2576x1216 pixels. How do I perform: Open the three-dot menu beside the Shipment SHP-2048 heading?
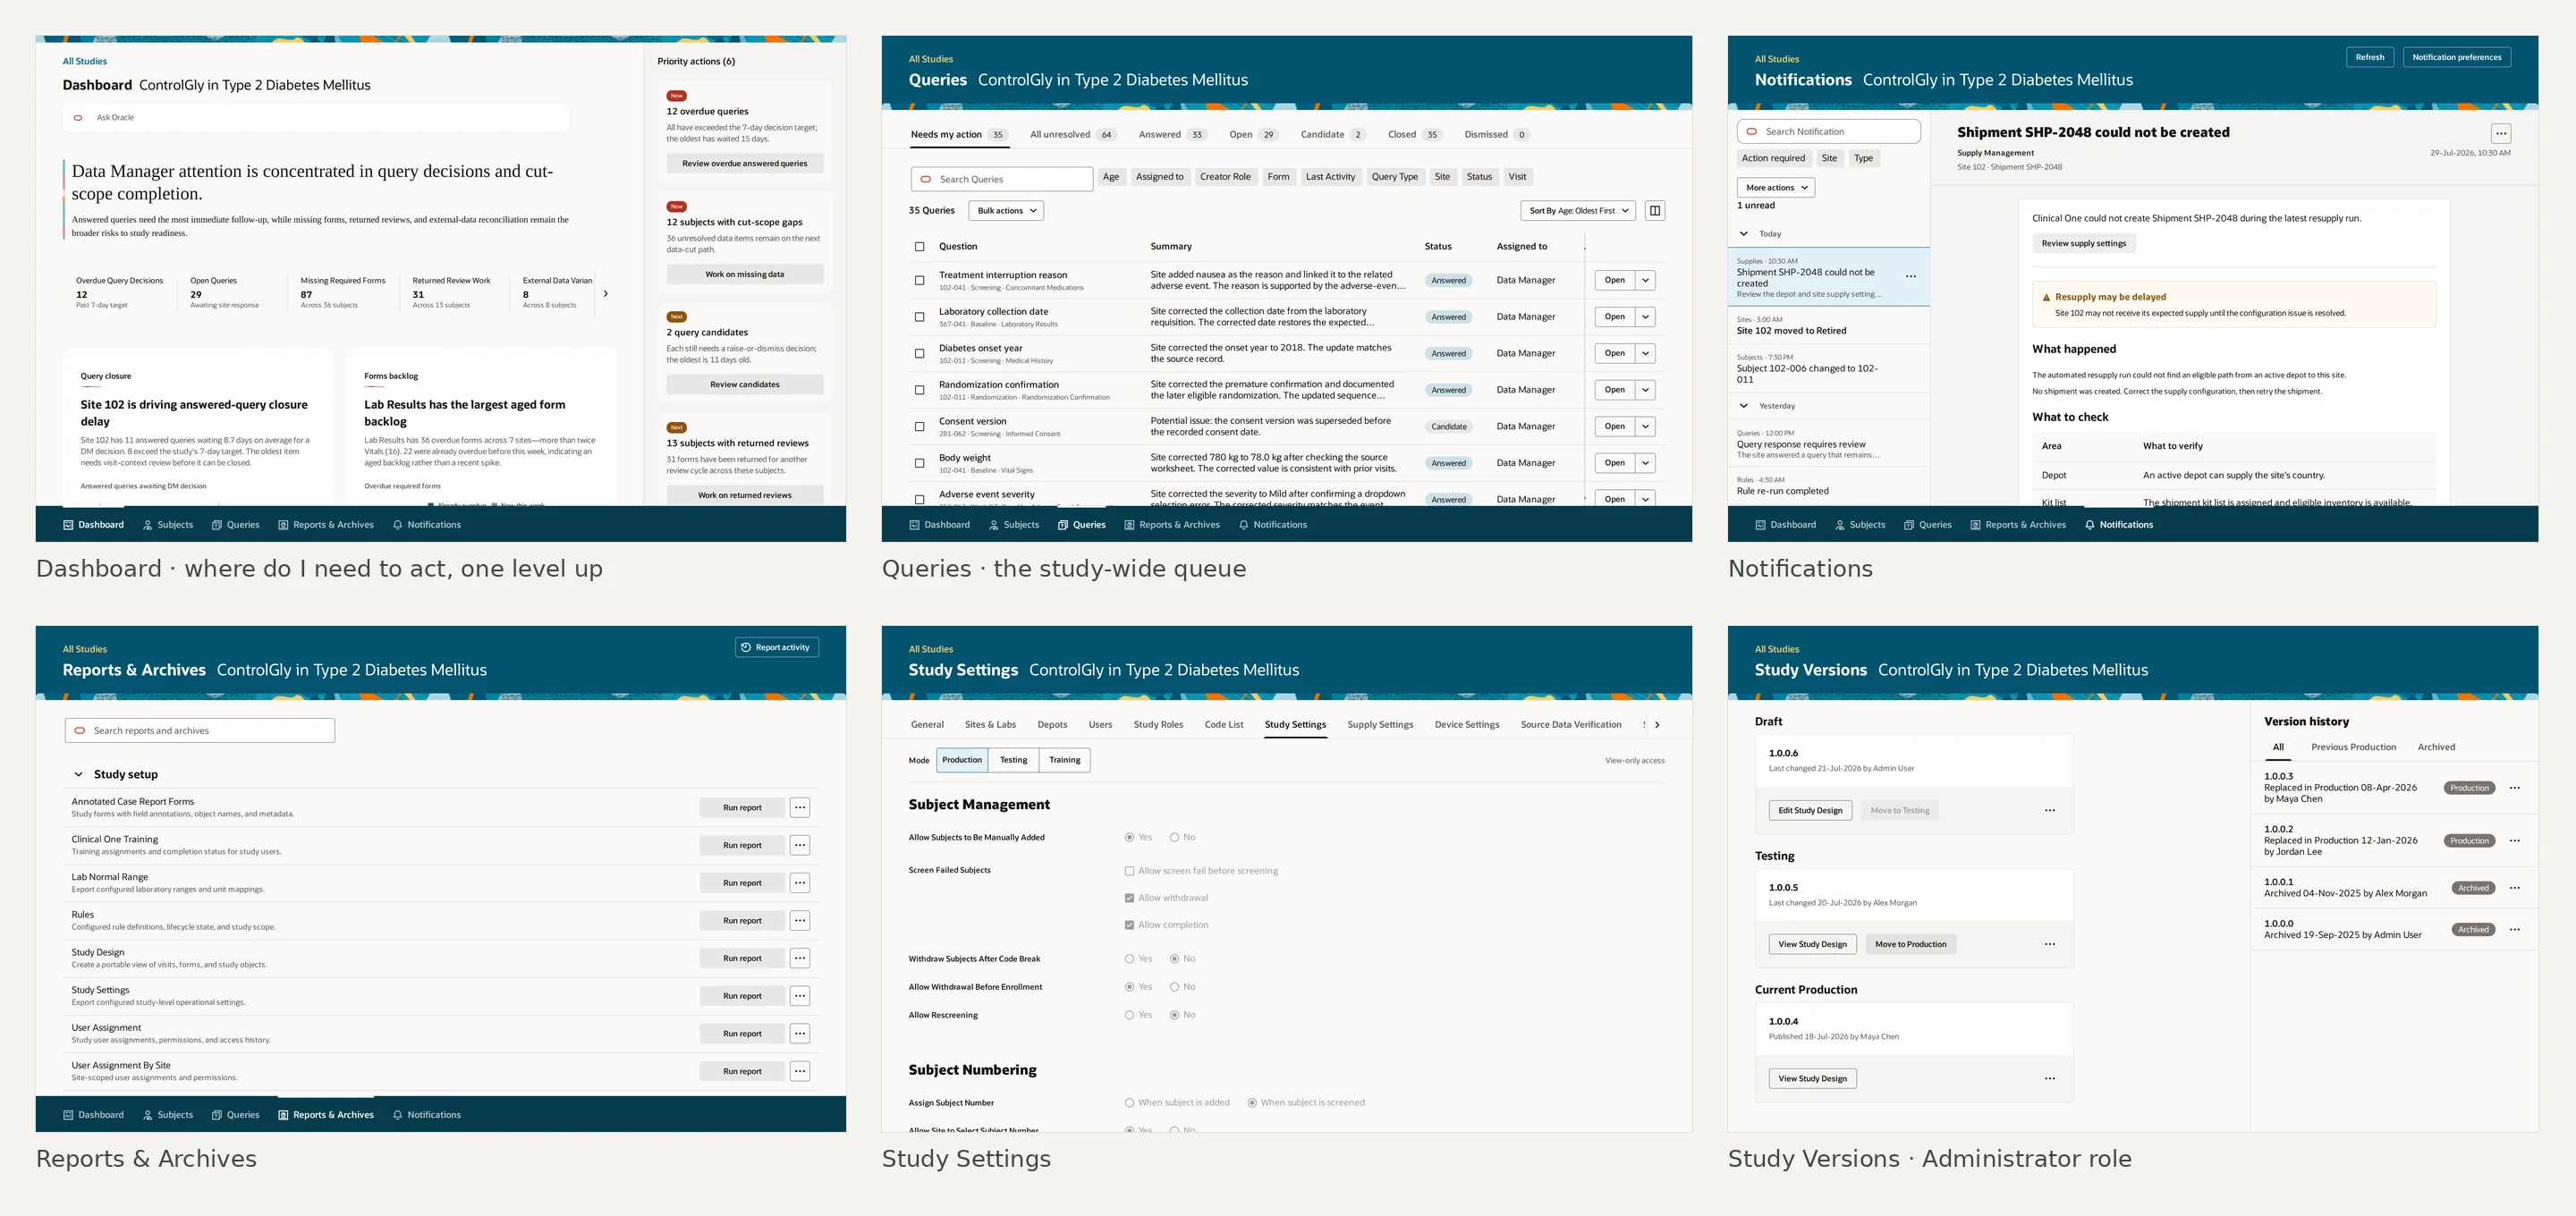click(x=2500, y=134)
